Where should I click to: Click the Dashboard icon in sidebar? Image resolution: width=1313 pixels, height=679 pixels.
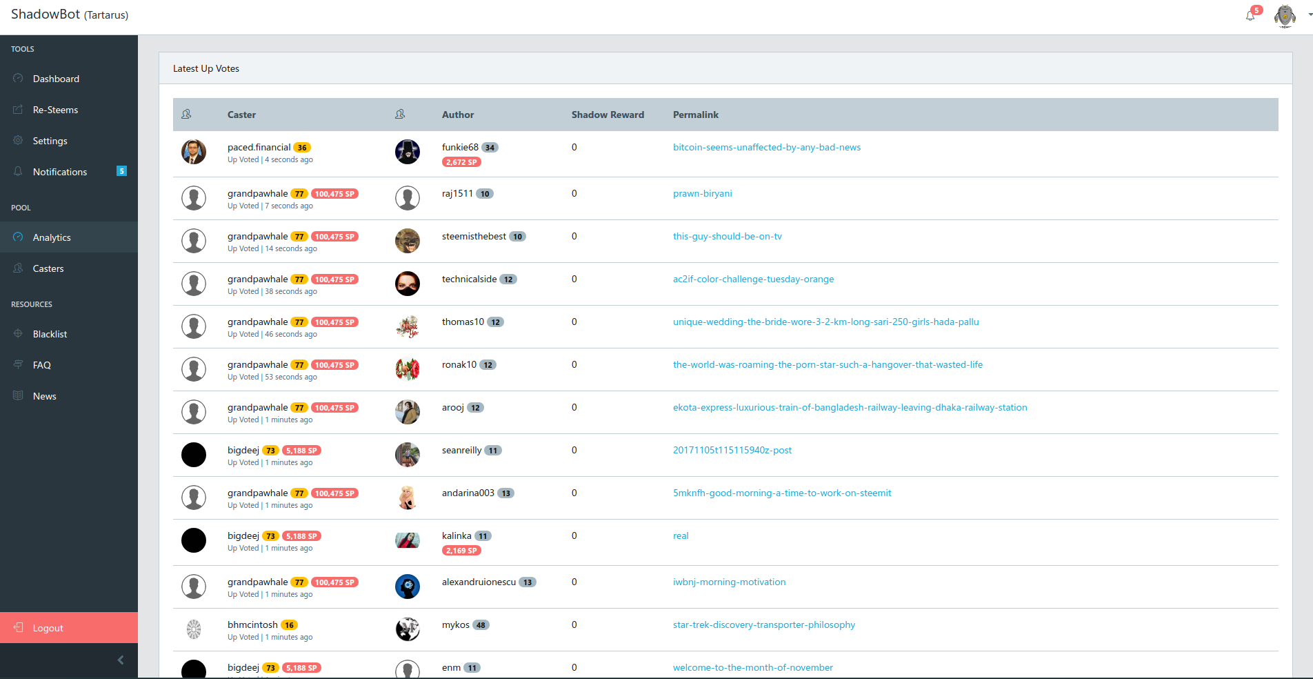[x=18, y=79]
